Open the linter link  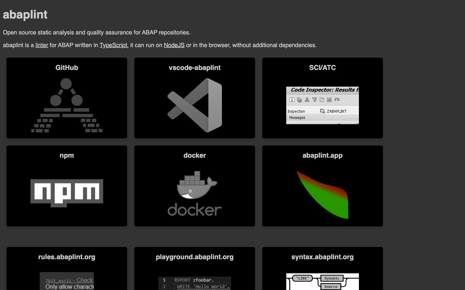tap(42, 45)
